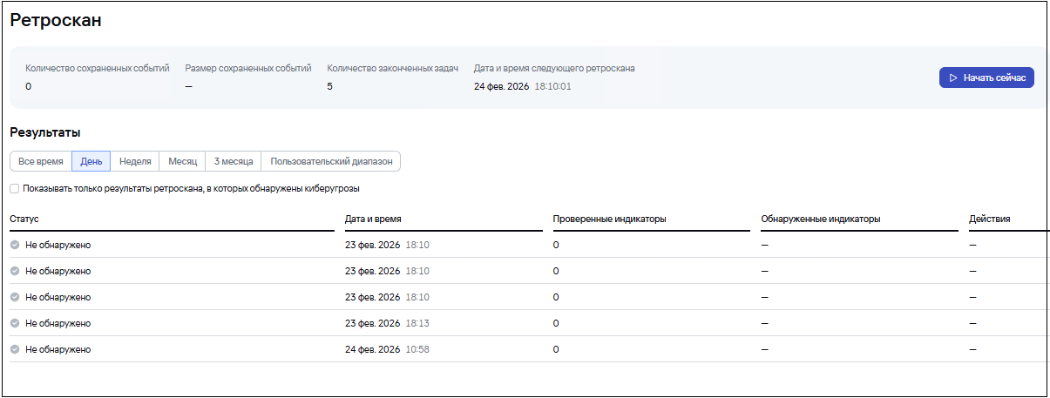Click Не обнаружено status in 18:13 row
1050x398 pixels.
tap(58, 323)
